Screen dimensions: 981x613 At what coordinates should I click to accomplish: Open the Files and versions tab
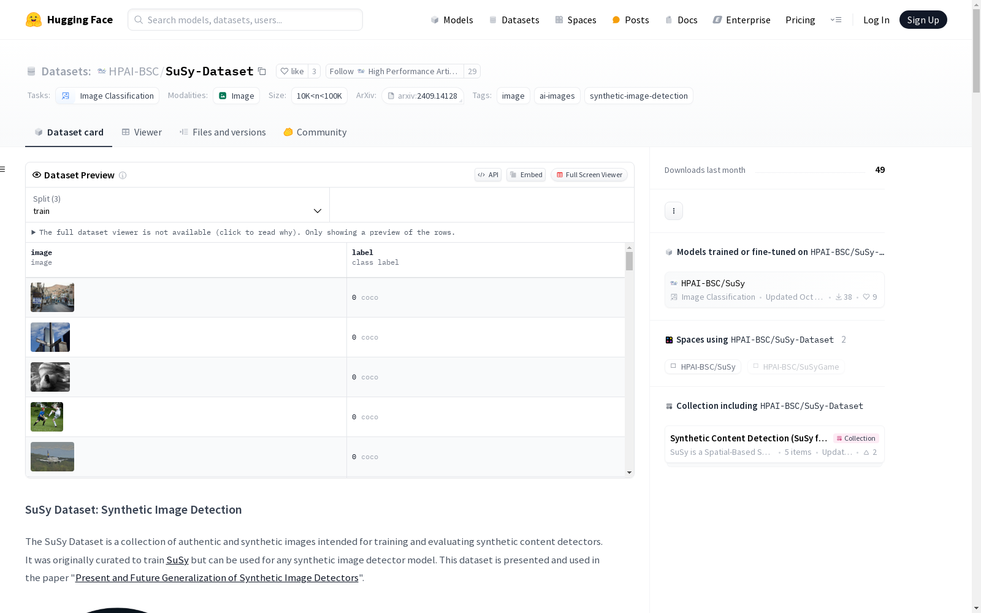[223, 132]
